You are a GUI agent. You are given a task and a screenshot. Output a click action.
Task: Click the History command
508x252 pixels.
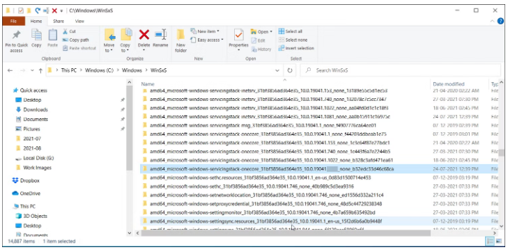(x=261, y=49)
